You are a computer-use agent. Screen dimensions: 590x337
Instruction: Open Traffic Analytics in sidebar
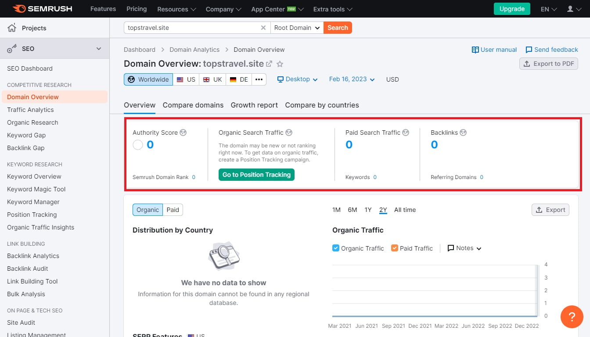[30, 110]
